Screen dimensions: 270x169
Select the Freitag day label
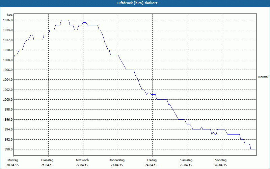click(x=152, y=160)
